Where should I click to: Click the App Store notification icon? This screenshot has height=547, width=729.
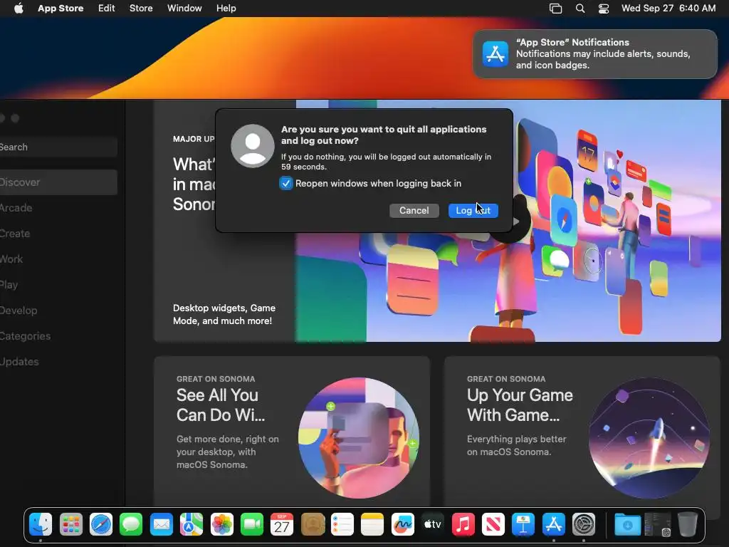495,54
